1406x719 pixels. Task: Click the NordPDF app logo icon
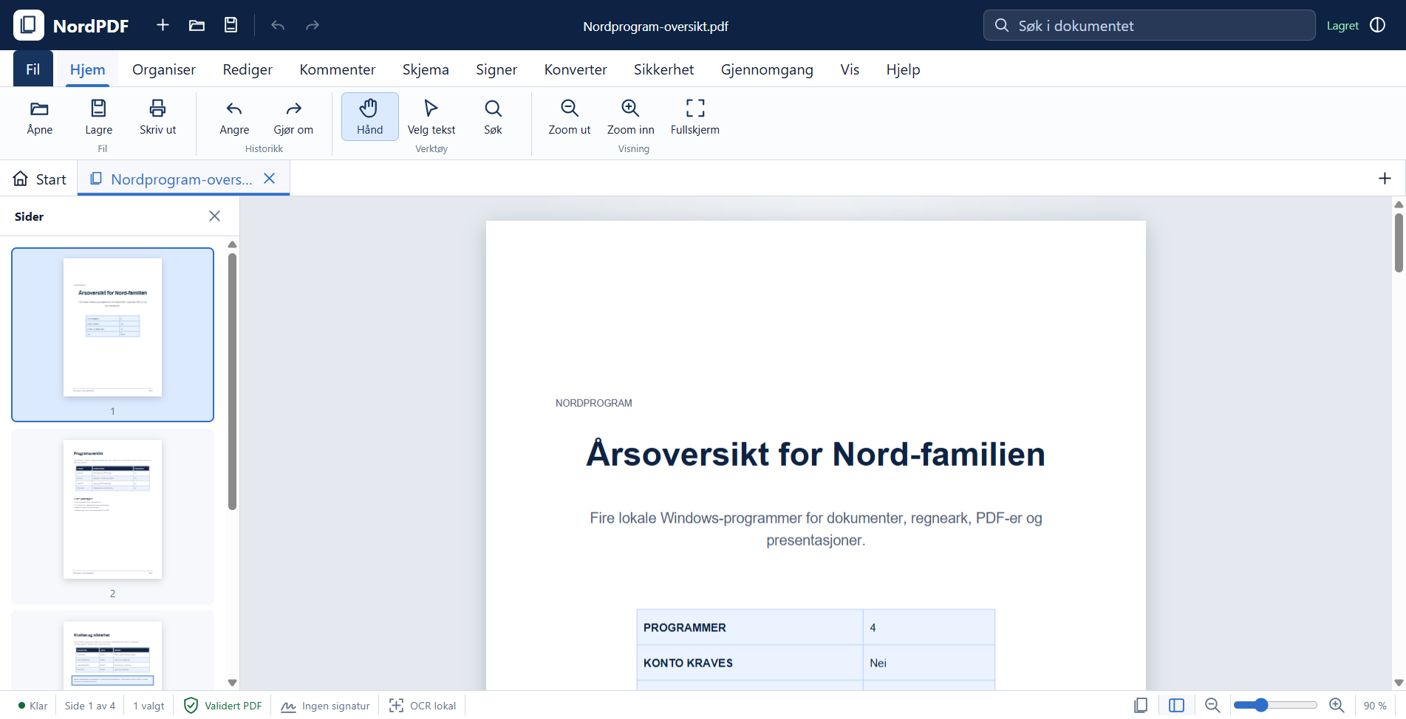pos(29,25)
